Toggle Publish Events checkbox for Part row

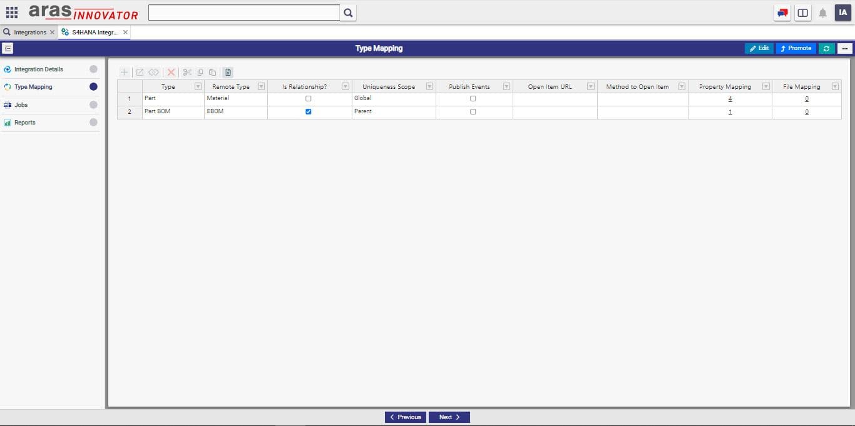point(473,99)
